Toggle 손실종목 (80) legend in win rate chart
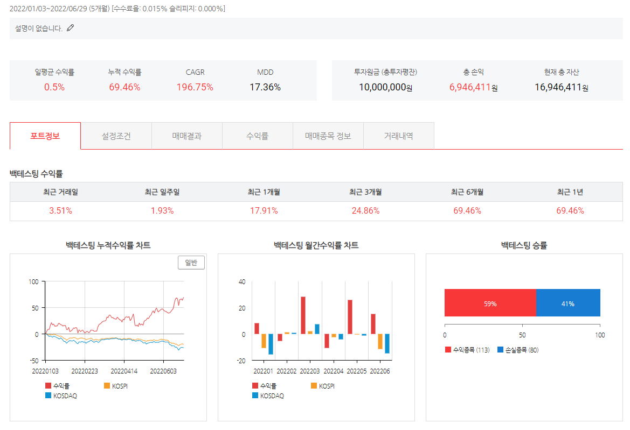 (x=518, y=350)
